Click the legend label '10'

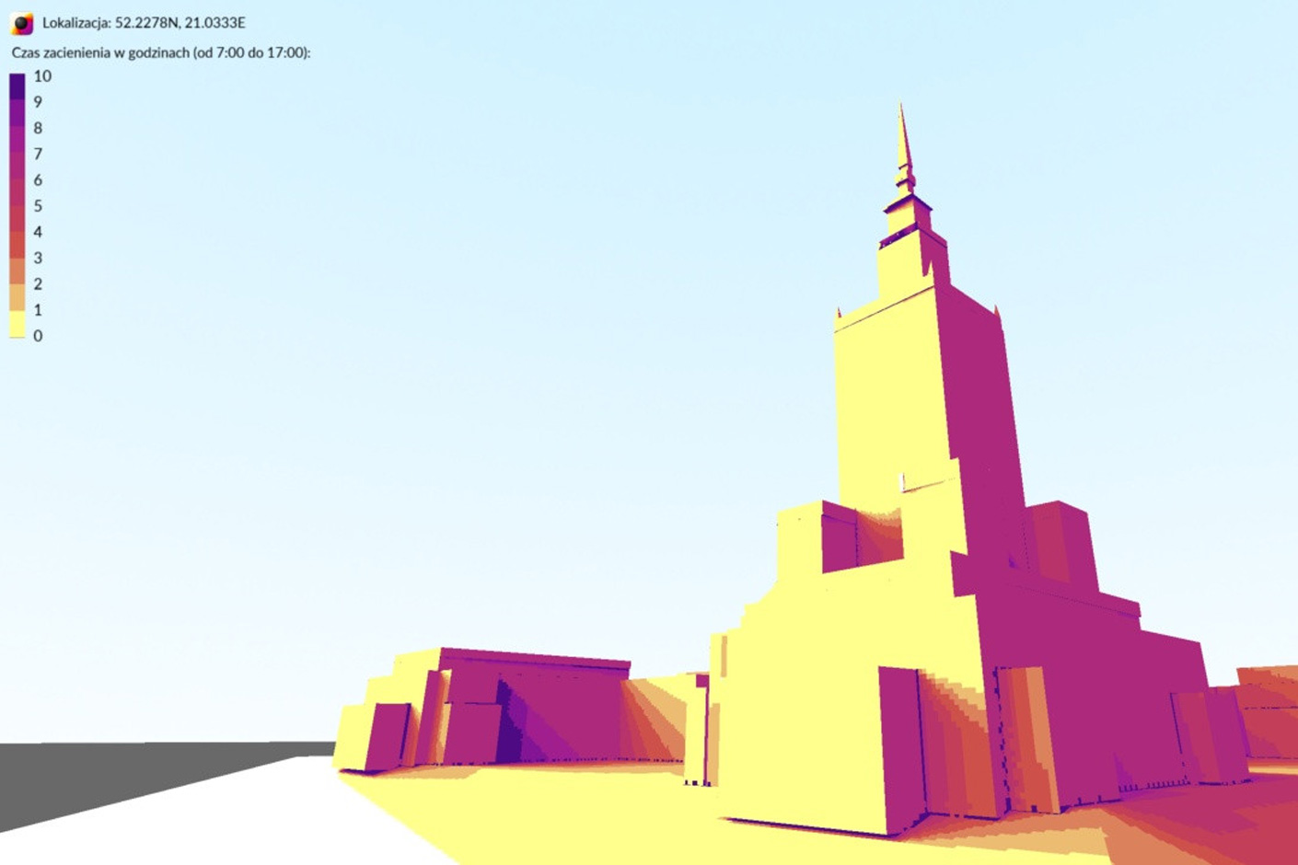pos(42,76)
